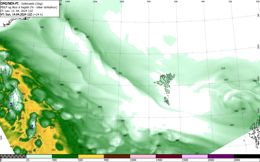The height and width of the screenshot is (162, 260).
Task: Click the brown 900–1000 legend swatch
Action: point(117,156)
